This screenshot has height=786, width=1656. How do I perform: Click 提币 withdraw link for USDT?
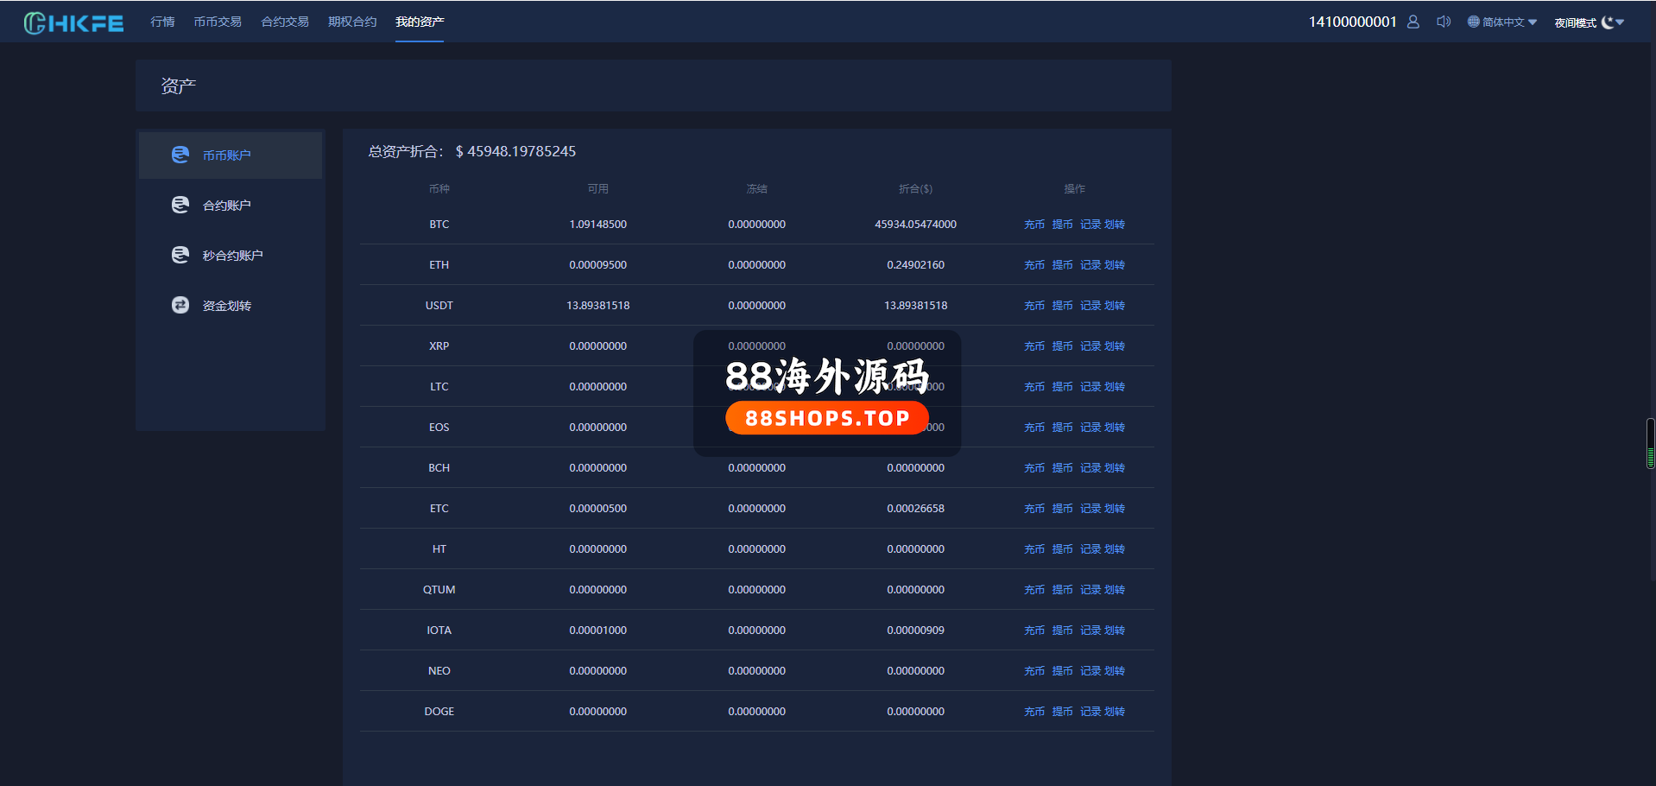tap(1062, 306)
